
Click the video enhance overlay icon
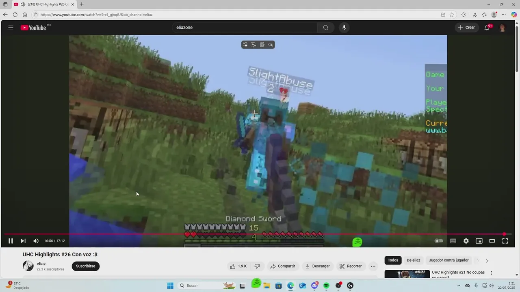point(253,45)
